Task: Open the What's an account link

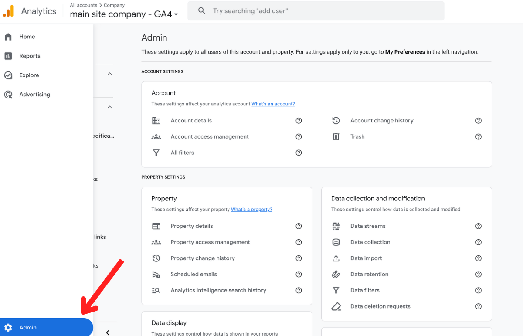Action: coord(273,104)
